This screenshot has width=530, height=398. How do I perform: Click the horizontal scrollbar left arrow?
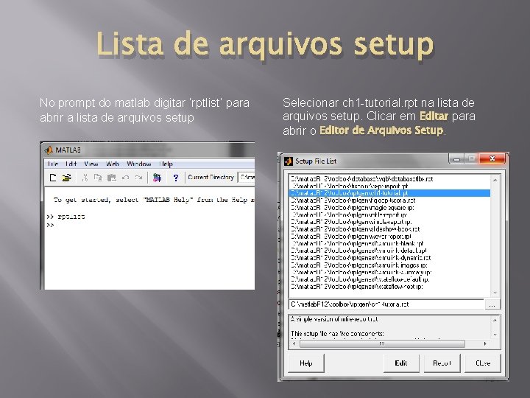pos(294,344)
